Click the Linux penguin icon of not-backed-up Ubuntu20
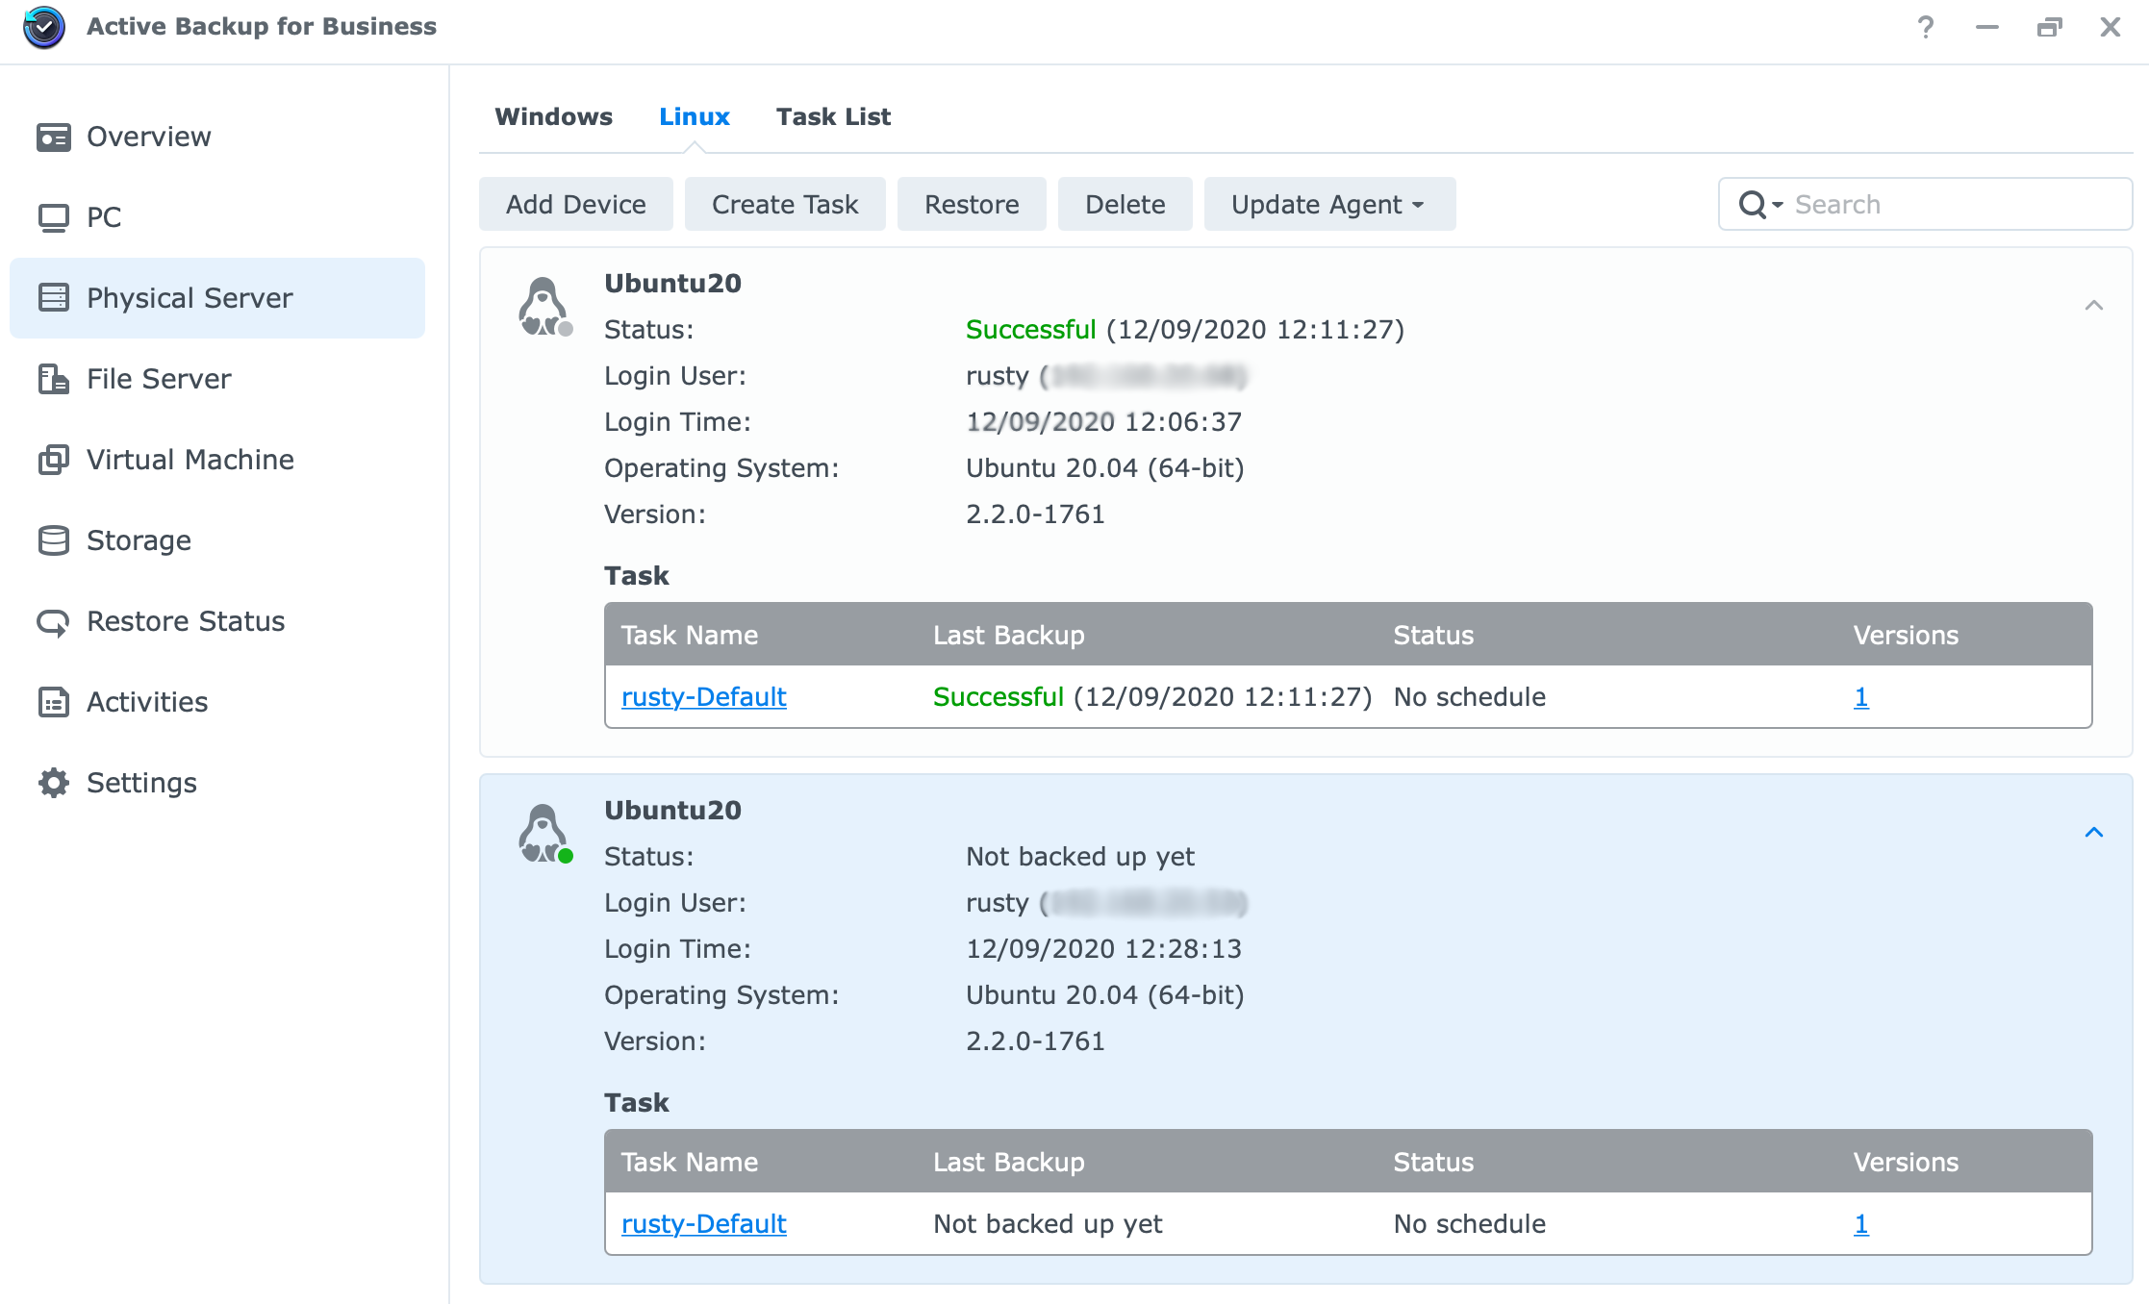 (545, 834)
